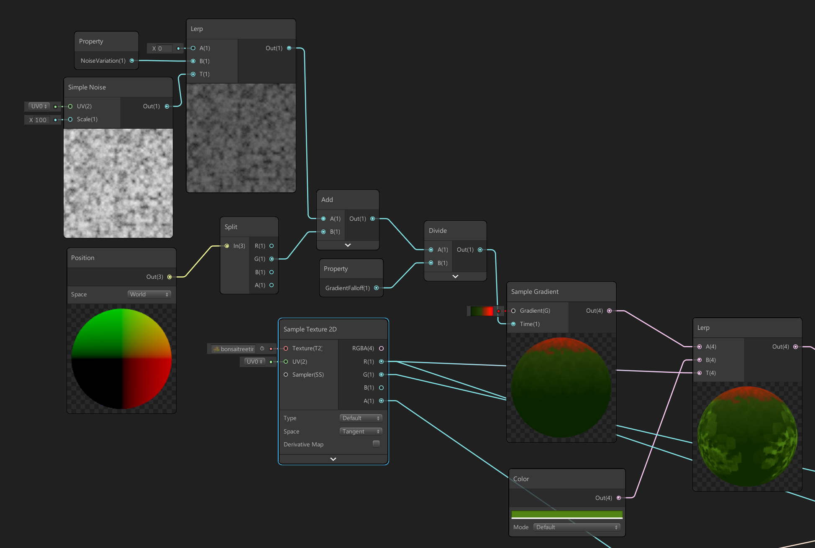
Task: Open the UV0 dropdown for Sample Texture 2D
Action: (x=254, y=362)
